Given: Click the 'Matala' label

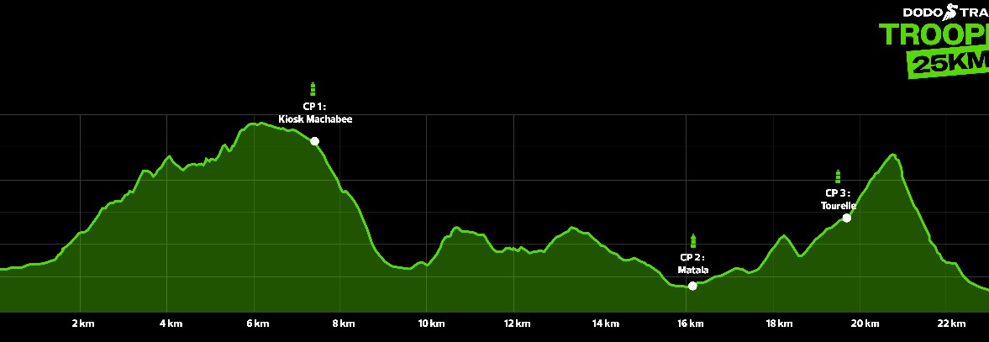Looking at the screenshot, I should (693, 270).
